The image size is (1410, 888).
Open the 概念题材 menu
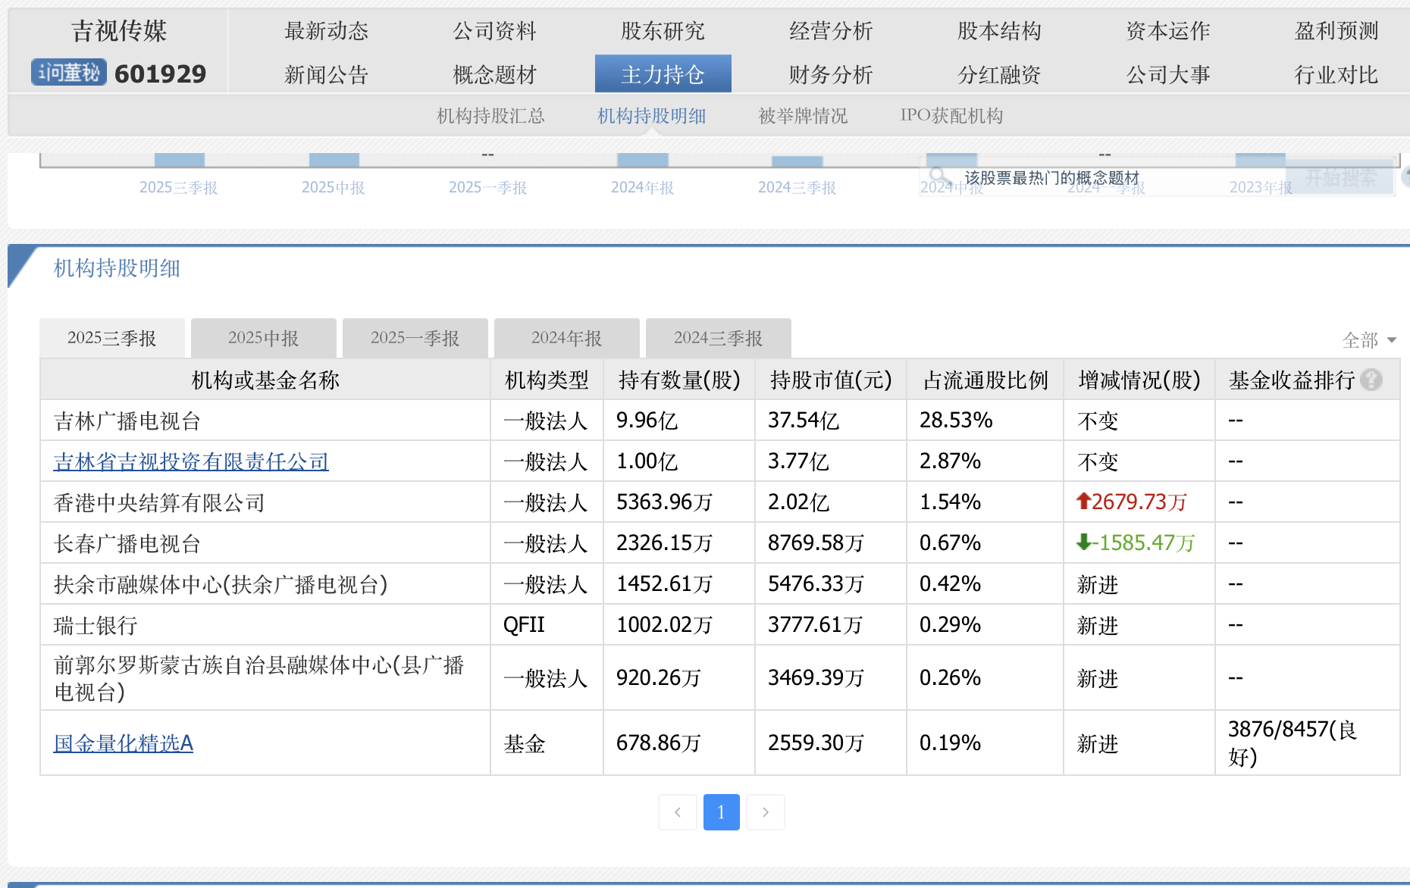click(495, 74)
